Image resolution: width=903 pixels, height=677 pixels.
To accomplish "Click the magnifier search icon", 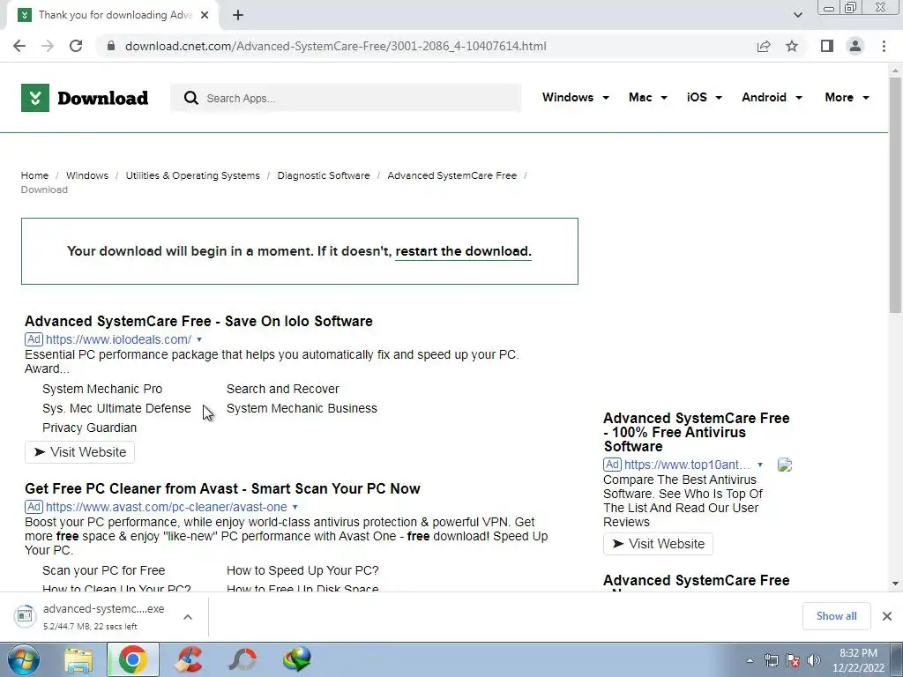I will coord(191,98).
